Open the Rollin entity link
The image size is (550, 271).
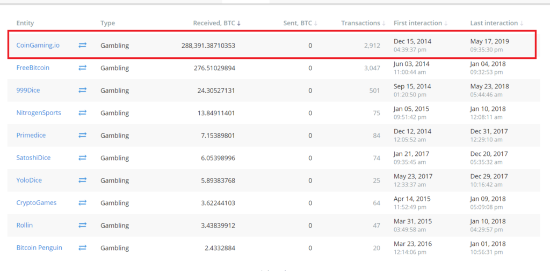tap(25, 225)
